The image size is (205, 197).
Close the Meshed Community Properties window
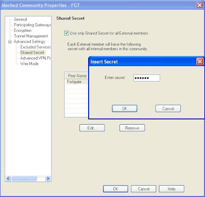click(x=199, y=5)
